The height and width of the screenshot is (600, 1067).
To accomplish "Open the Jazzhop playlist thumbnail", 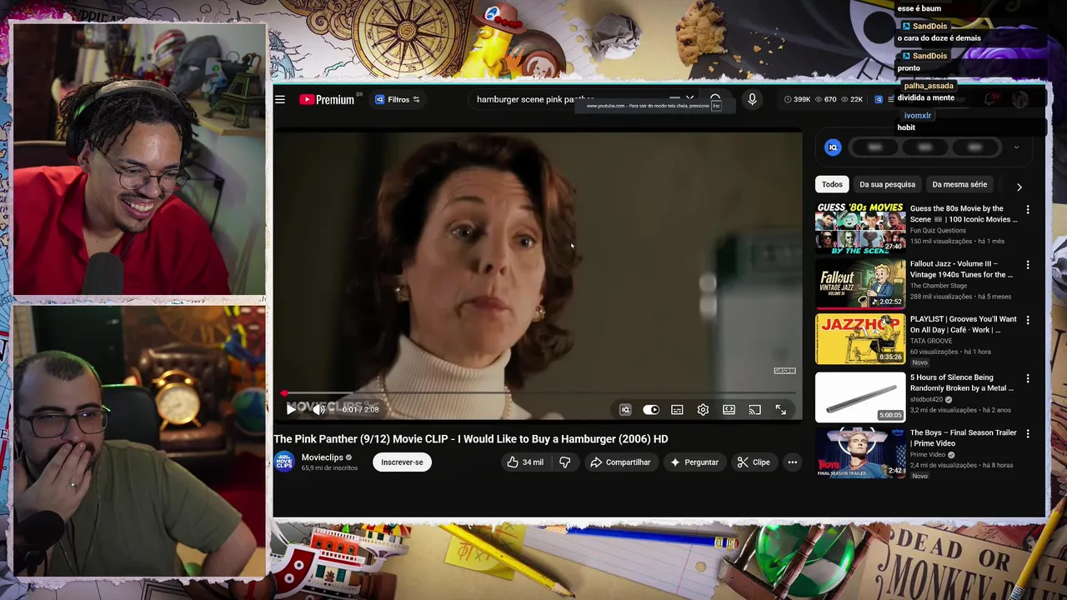I will (x=860, y=338).
